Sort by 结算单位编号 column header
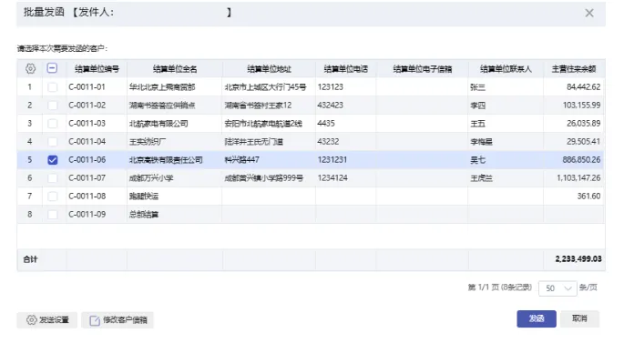Viewport: 634px width, 343px height. pyautogui.click(x=97, y=69)
